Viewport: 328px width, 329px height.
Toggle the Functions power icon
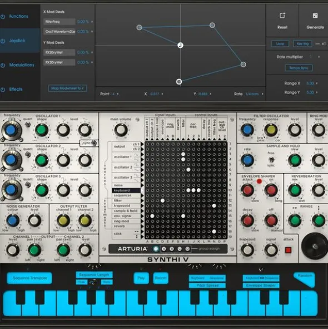click(x=3, y=17)
